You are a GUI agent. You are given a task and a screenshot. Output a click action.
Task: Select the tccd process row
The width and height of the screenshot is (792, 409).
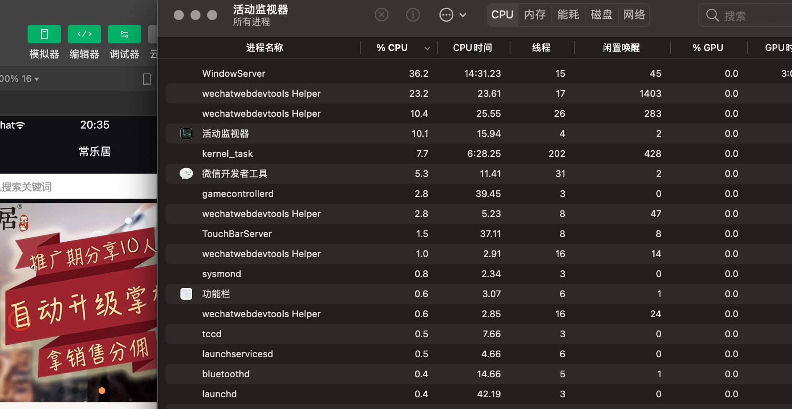click(x=479, y=334)
